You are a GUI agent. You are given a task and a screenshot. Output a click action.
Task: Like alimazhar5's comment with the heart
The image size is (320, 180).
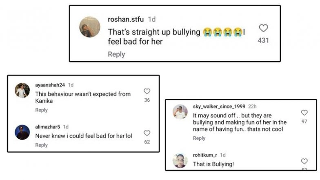[147, 133]
